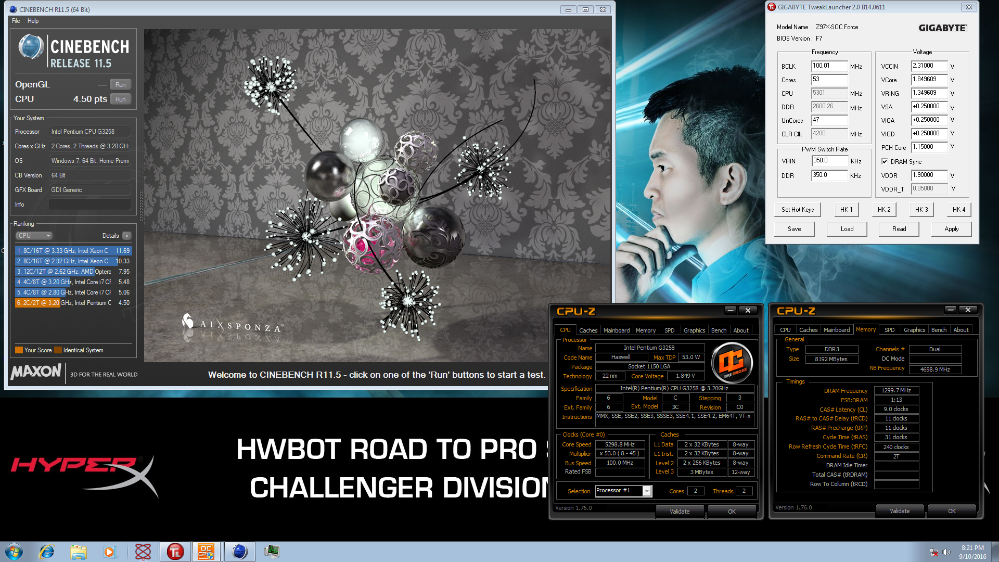Click the volume speaker tray icon
999x562 pixels.
point(946,552)
